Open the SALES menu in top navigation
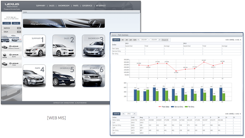This screenshot has width=245, height=138. [52, 6]
